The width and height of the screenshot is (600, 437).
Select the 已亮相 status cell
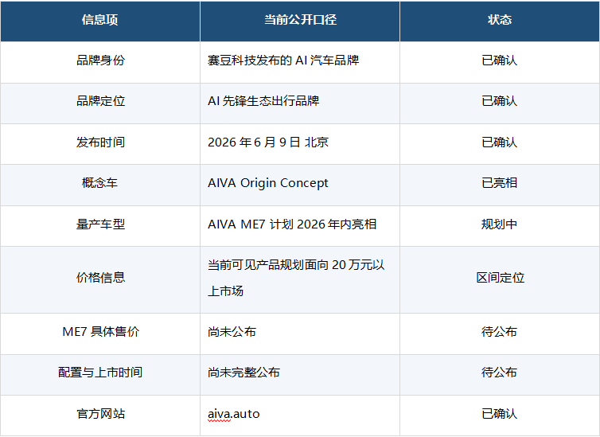(x=500, y=185)
